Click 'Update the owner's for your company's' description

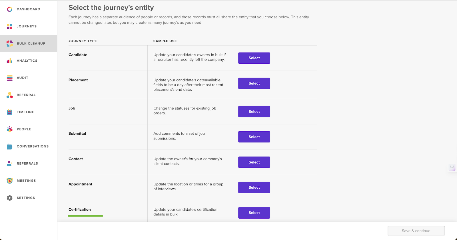point(188,161)
